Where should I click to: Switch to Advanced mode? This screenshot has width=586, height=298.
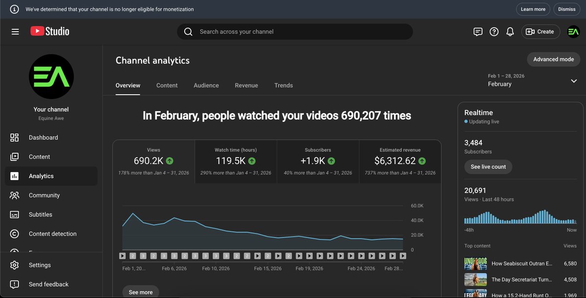pyautogui.click(x=553, y=60)
